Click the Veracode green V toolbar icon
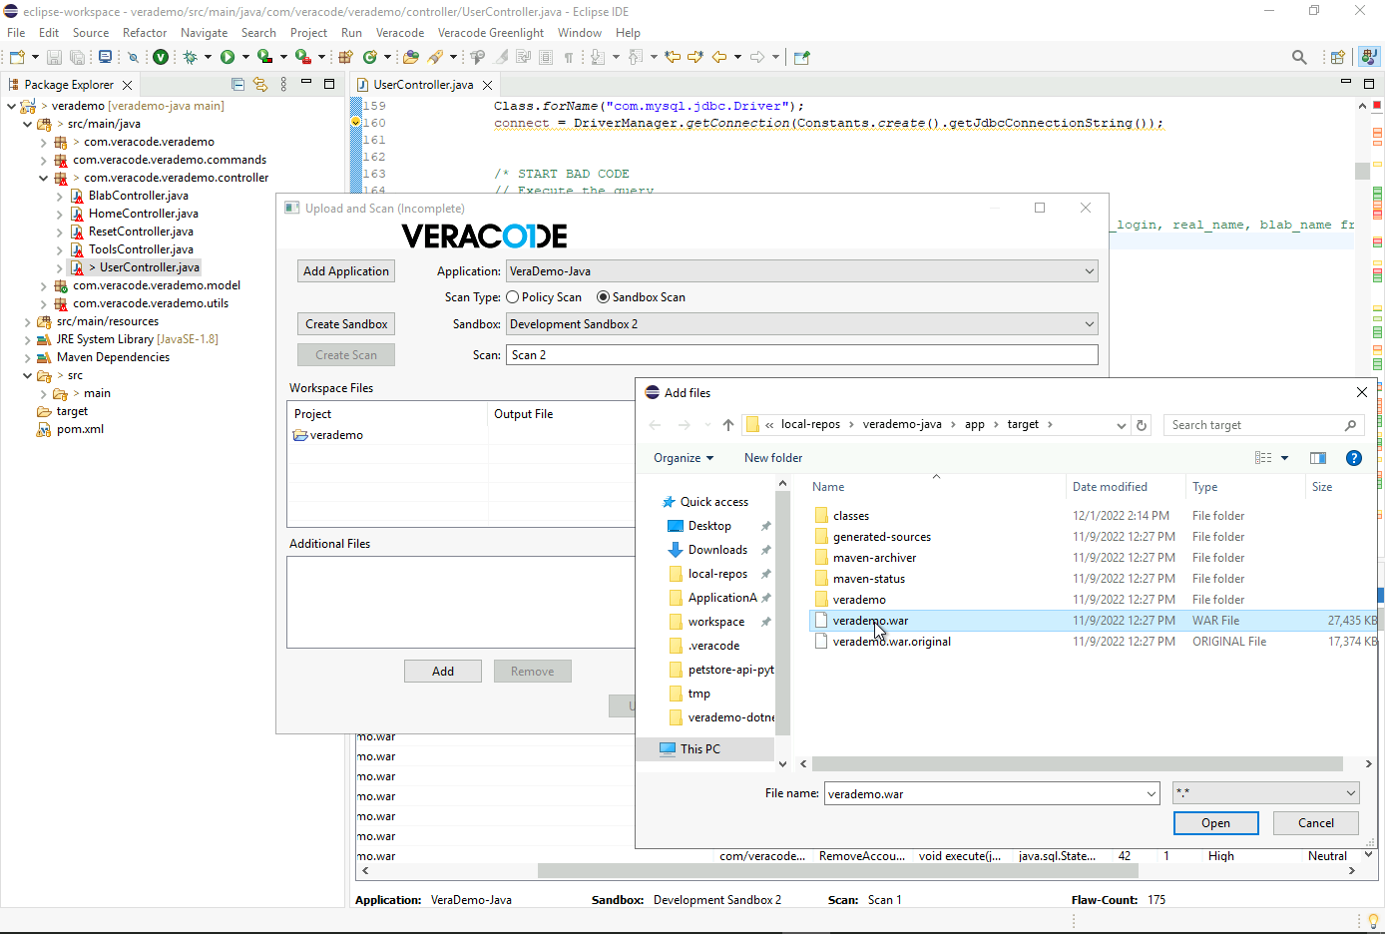 160,57
